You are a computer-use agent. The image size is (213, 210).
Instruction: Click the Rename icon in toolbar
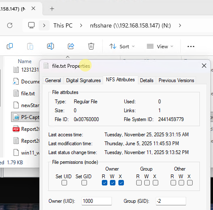(50, 46)
